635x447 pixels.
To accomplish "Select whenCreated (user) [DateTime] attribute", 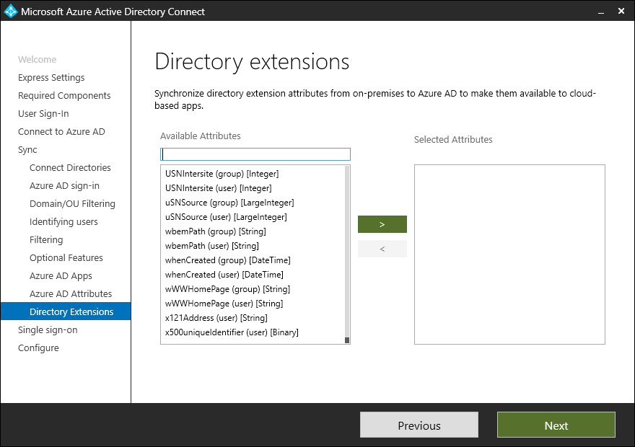I will 224,275.
